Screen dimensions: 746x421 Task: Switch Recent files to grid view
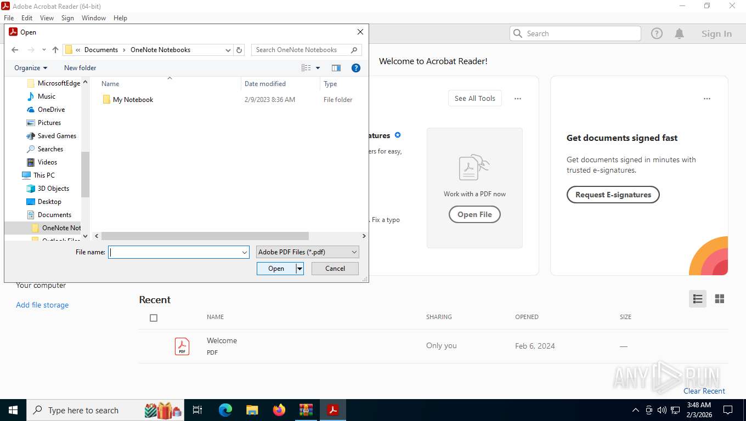[720, 299]
